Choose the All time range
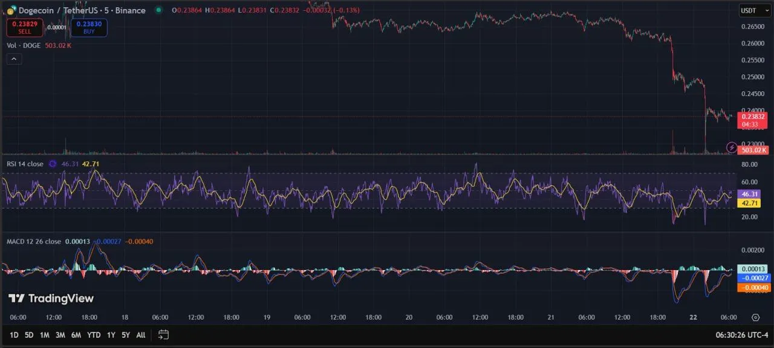This screenshot has height=348, width=774. click(140, 334)
